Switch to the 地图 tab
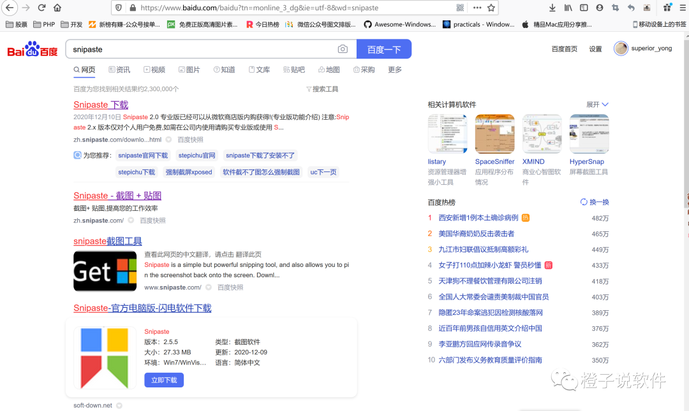 pyautogui.click(x=329, y=70)
